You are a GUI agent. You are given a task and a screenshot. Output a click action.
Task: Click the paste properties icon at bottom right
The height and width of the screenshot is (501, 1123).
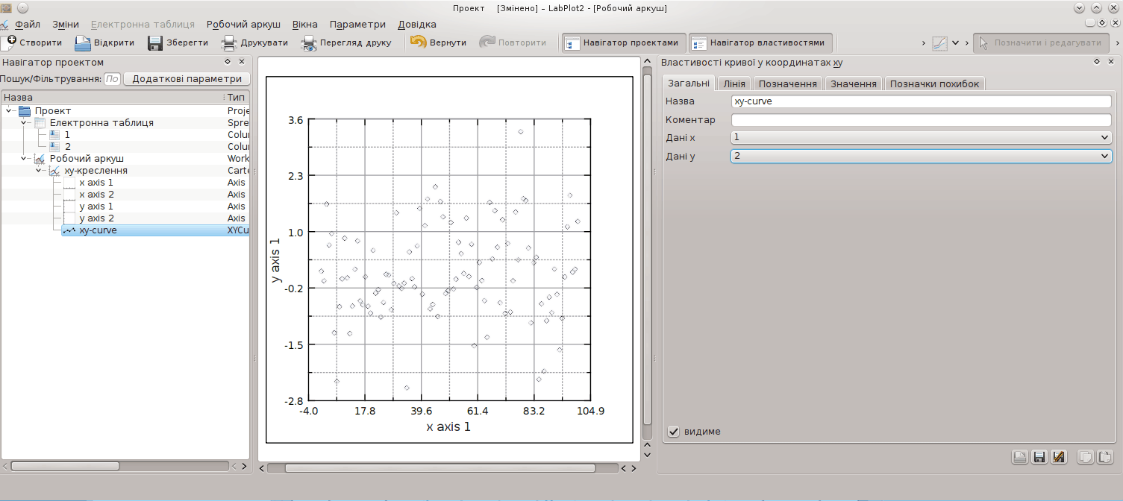click(1105, 457)
